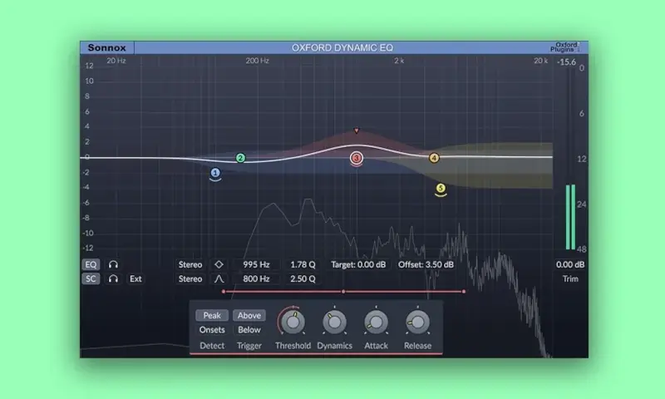The height and width of the screenshot is (399, 665).
Task: Click the -15.6 peak level readout
Action: point(567,62)
